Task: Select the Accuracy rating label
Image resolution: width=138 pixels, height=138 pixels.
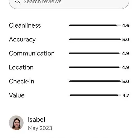Action: pyautogui.click(x=22, y=40)
